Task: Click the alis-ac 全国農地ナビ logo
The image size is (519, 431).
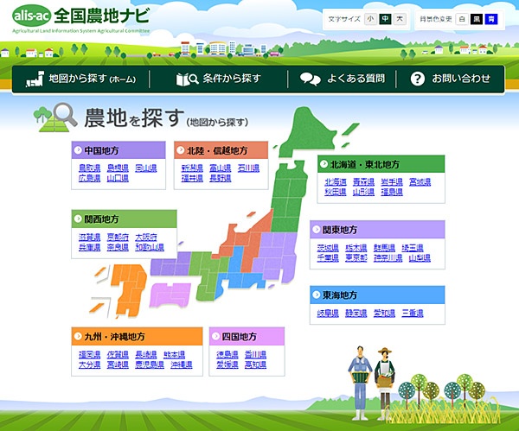Action: [81, 18]
